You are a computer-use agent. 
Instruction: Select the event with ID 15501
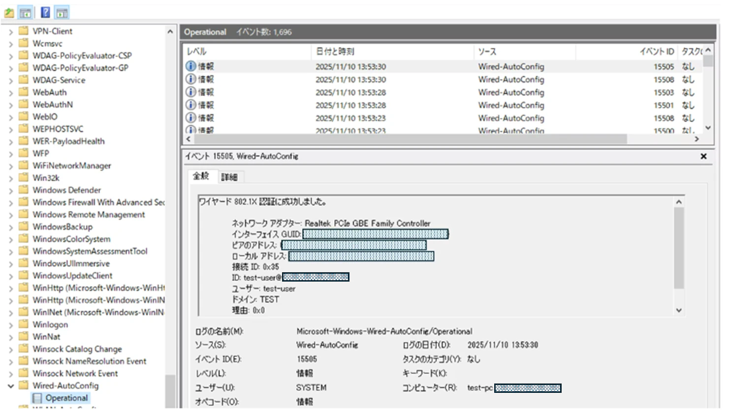coord(444,105)
